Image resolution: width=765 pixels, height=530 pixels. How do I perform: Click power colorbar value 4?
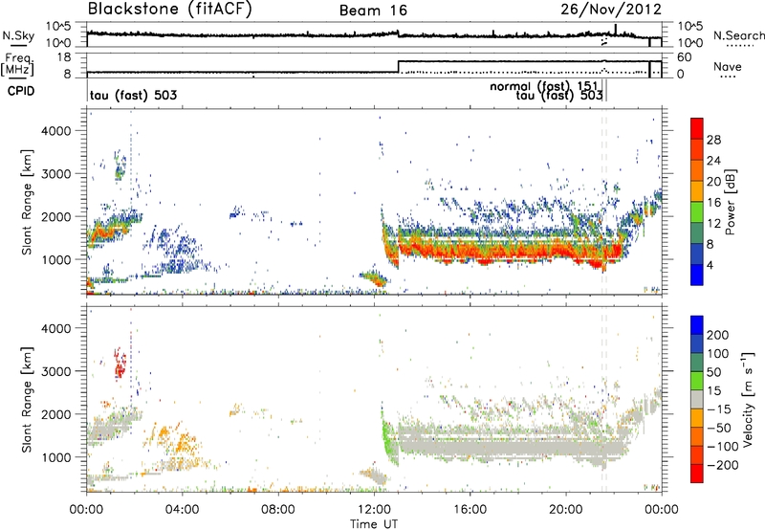tap(710, 265)
